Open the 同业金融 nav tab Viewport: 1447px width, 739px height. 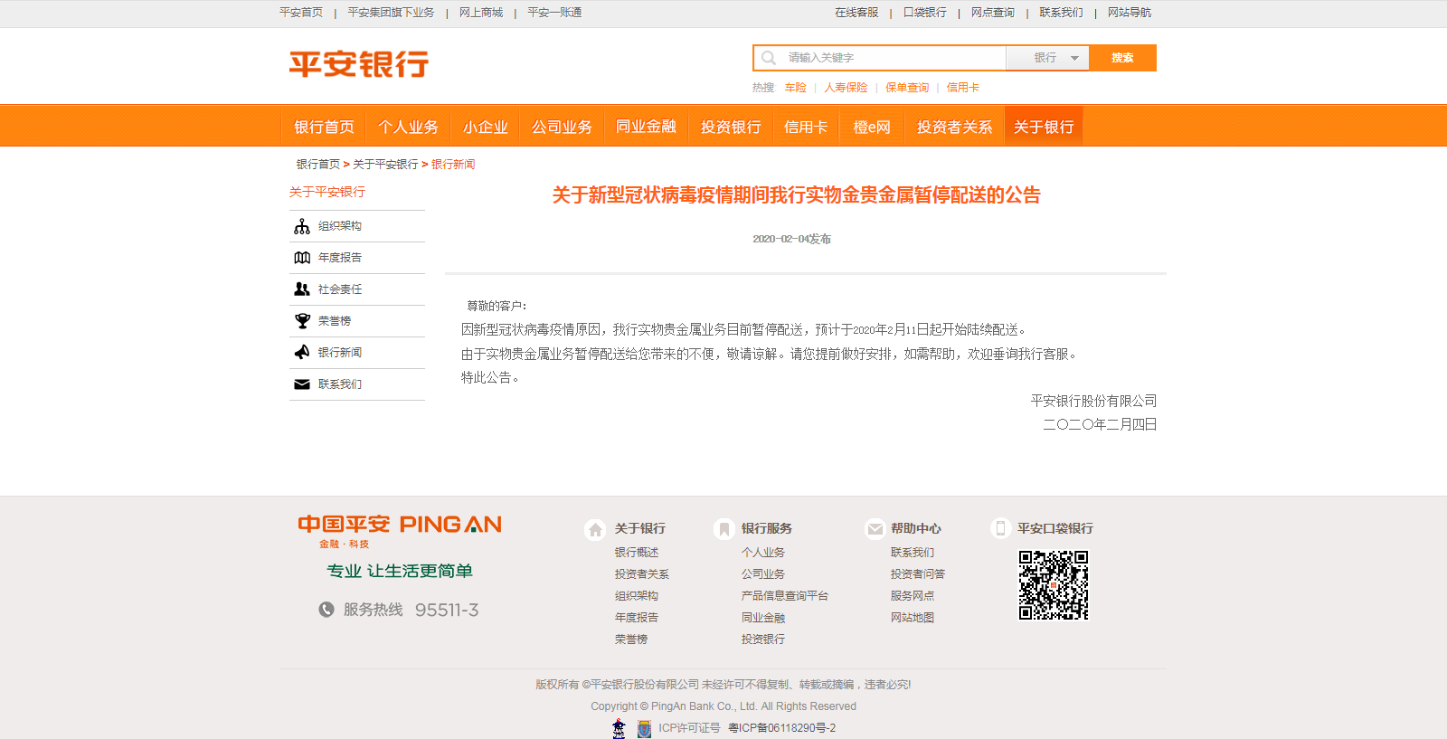click(x=646, y=127)
